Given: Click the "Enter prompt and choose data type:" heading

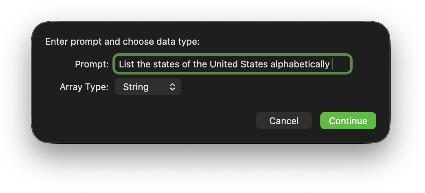Looking at the screenshot, I should 123,42.
